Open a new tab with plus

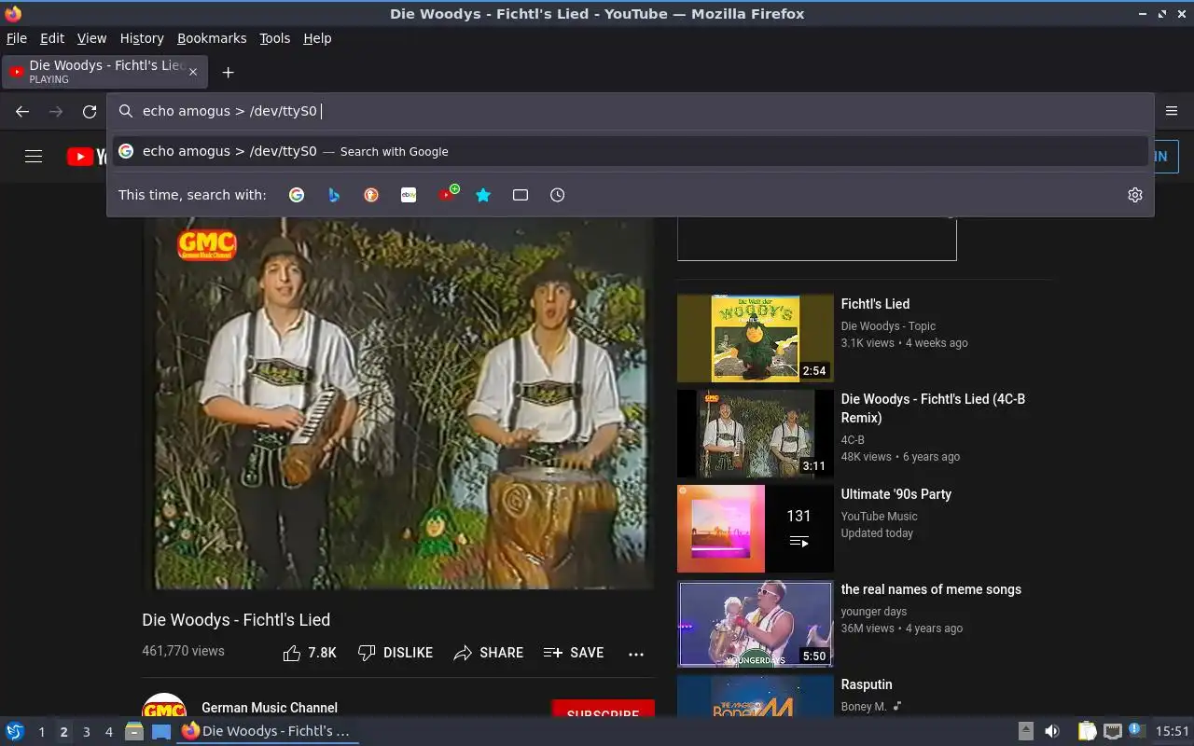(228, 72)
